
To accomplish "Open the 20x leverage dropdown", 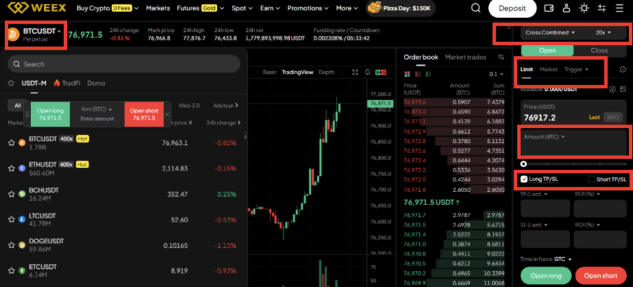I will tap(604, 33).
